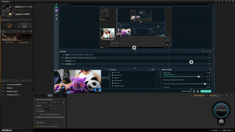The height and width of the screenshot is (132, 235).
Task: Delete the selected scene with trash icon
Action: (31, 31)
